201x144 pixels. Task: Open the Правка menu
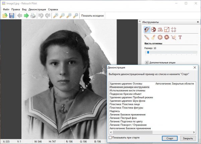point(15,9)
